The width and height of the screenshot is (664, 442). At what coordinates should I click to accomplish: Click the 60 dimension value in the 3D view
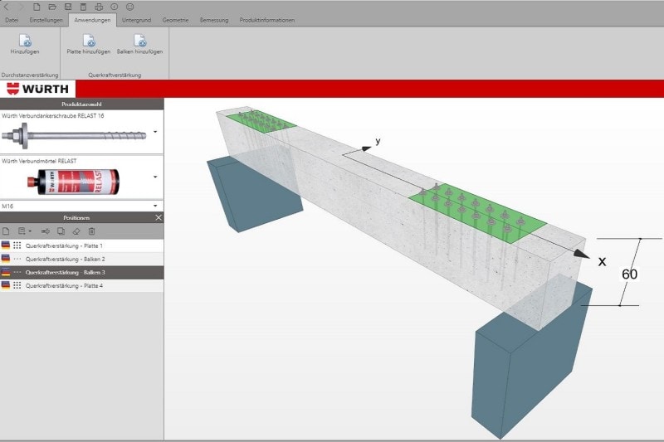629,274
